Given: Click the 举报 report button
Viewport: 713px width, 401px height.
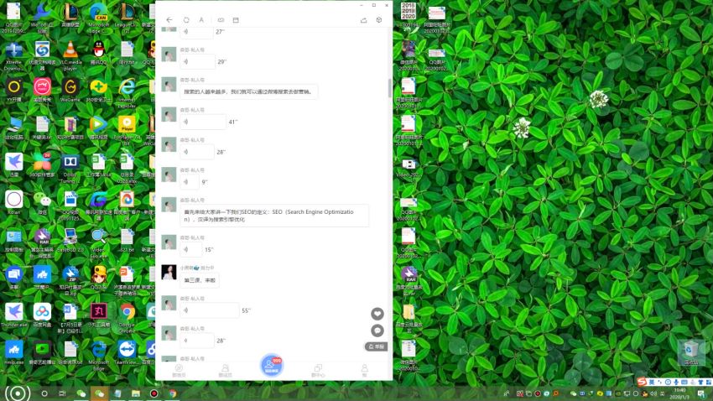Looking at the screenshot, I should pyautogui.click(x=376, y=346).
